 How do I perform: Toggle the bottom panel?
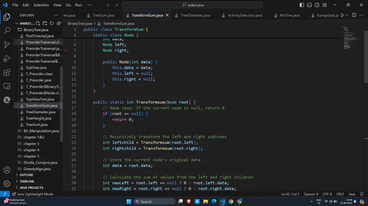[310, 5]
